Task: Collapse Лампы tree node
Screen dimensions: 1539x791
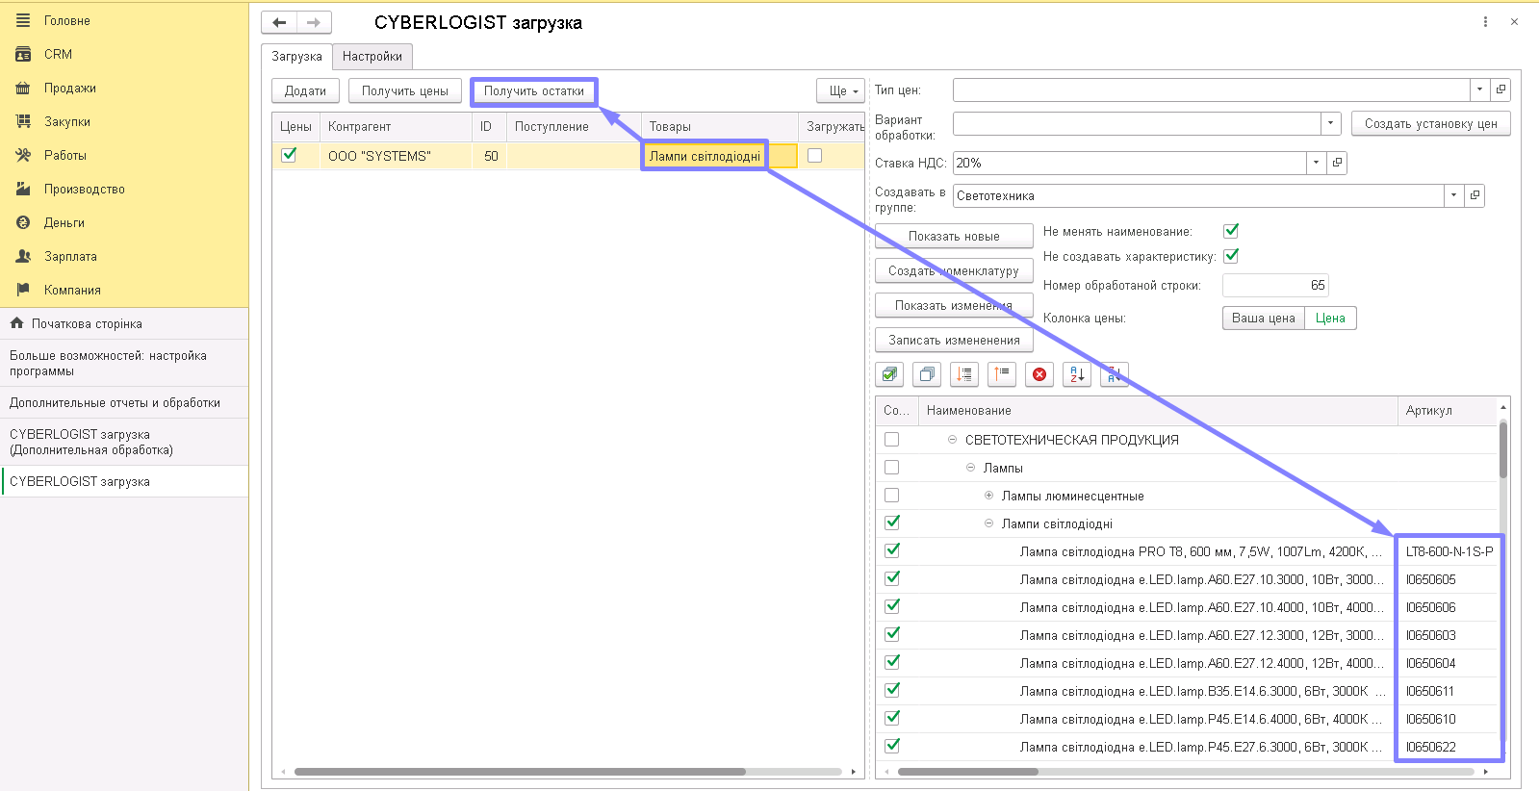Action: coord(970,467)
